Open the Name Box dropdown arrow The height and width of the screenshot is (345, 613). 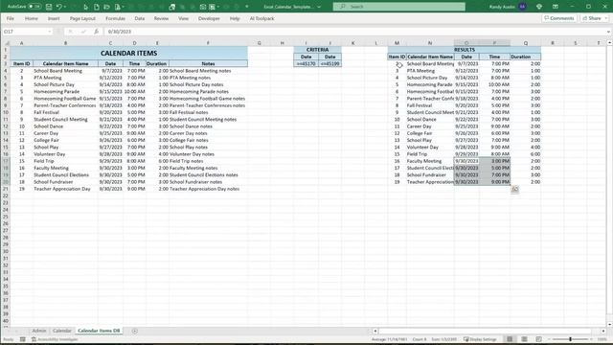(50, 32)
